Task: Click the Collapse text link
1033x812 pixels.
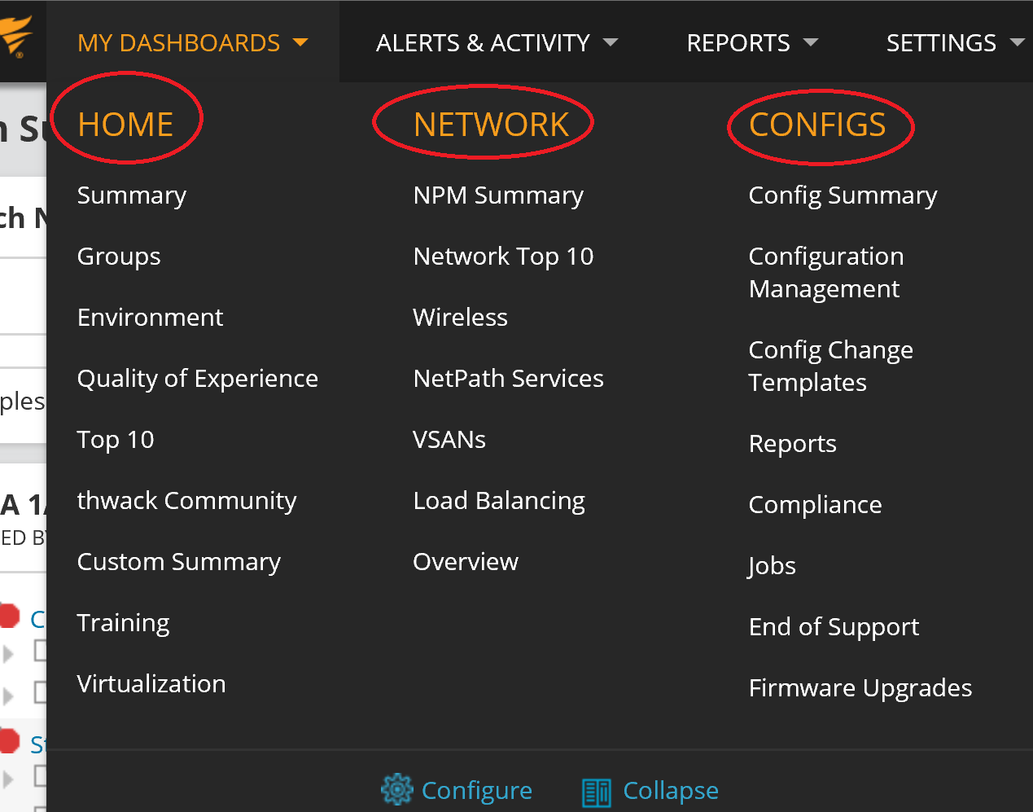Action: point(671,791)
